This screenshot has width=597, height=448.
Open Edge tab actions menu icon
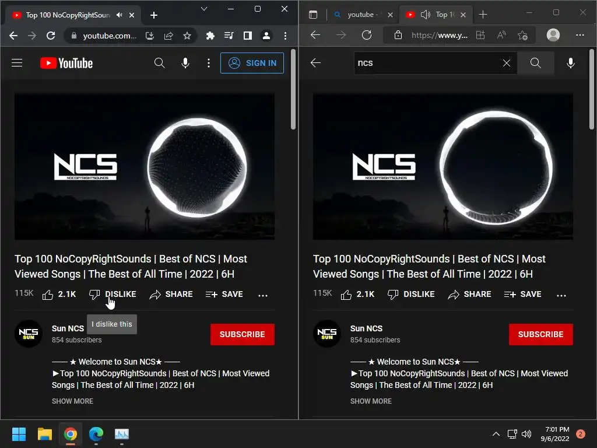point(313,15)
